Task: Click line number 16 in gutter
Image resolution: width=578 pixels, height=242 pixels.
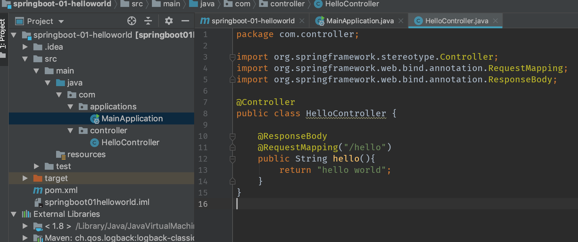Action: point(203,204)
